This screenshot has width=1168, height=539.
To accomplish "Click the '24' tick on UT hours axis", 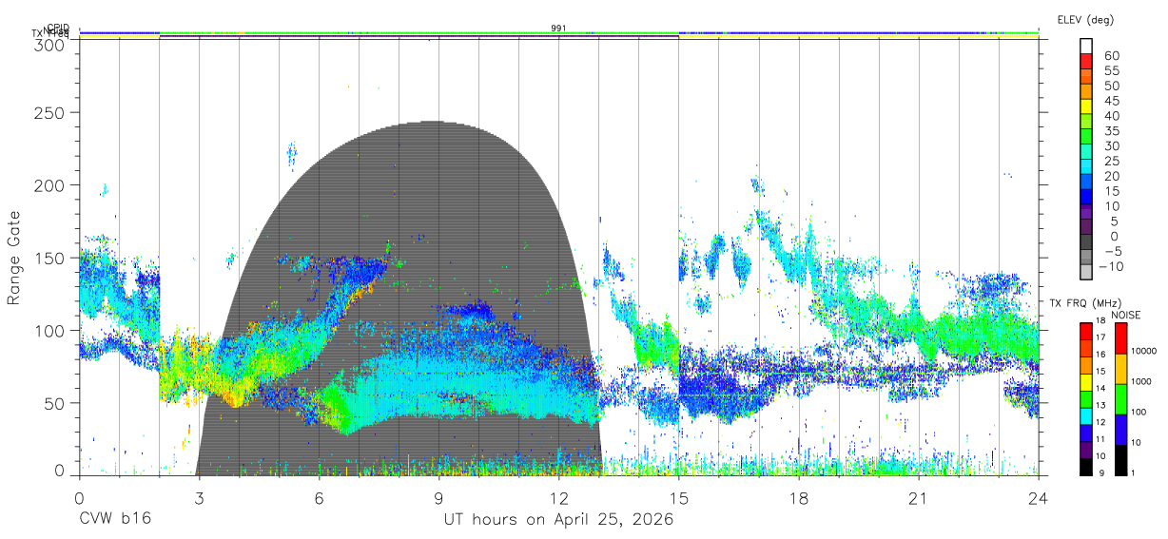I will click(1039, 498).
